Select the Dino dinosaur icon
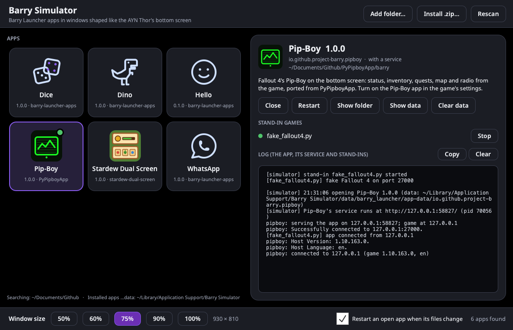 pyautogui.click(x=125, y=72)
